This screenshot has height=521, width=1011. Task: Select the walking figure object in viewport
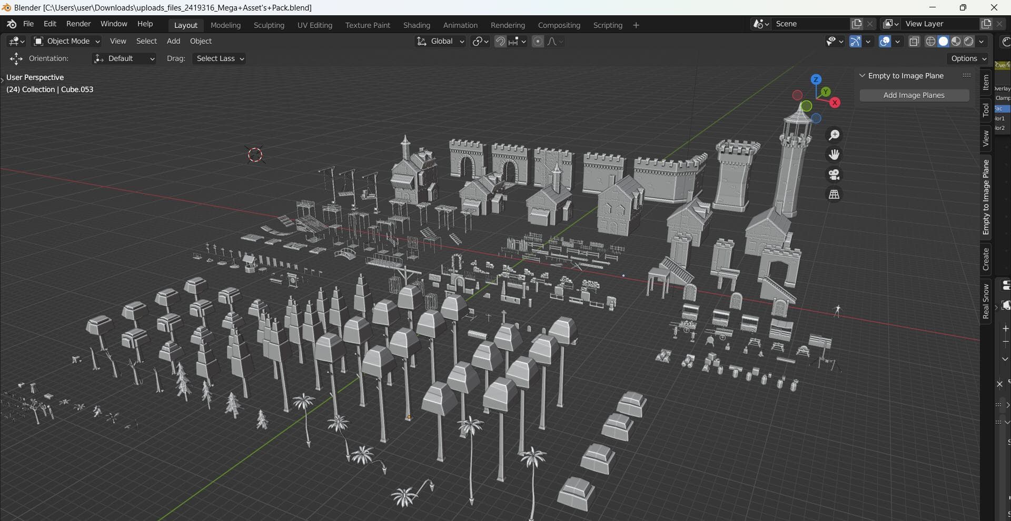pos(837,311)
